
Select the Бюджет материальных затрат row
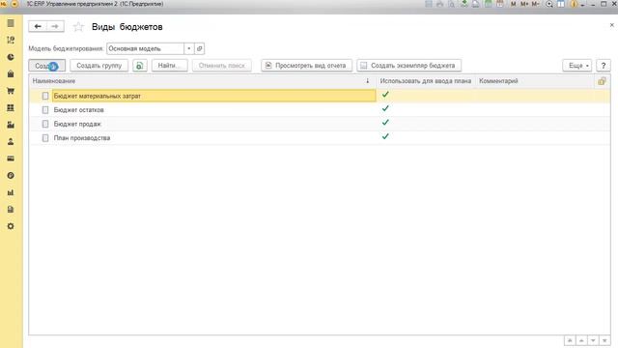pos(320,96)
